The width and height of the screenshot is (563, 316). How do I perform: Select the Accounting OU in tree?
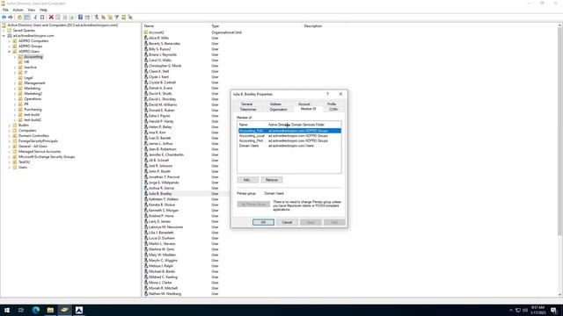[33, 57]
